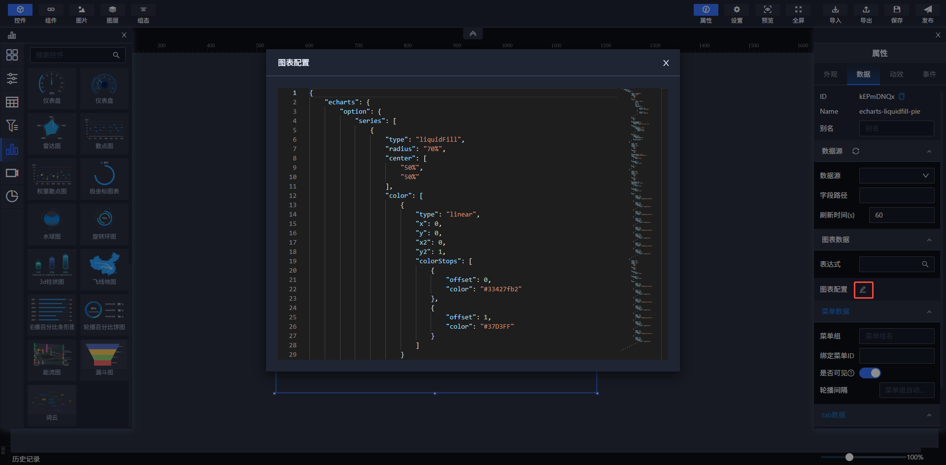Image resolution: width=946 pixels, height=465 pixels.
Task: Open the 历史记录 history panel
Action: point(26,459)
